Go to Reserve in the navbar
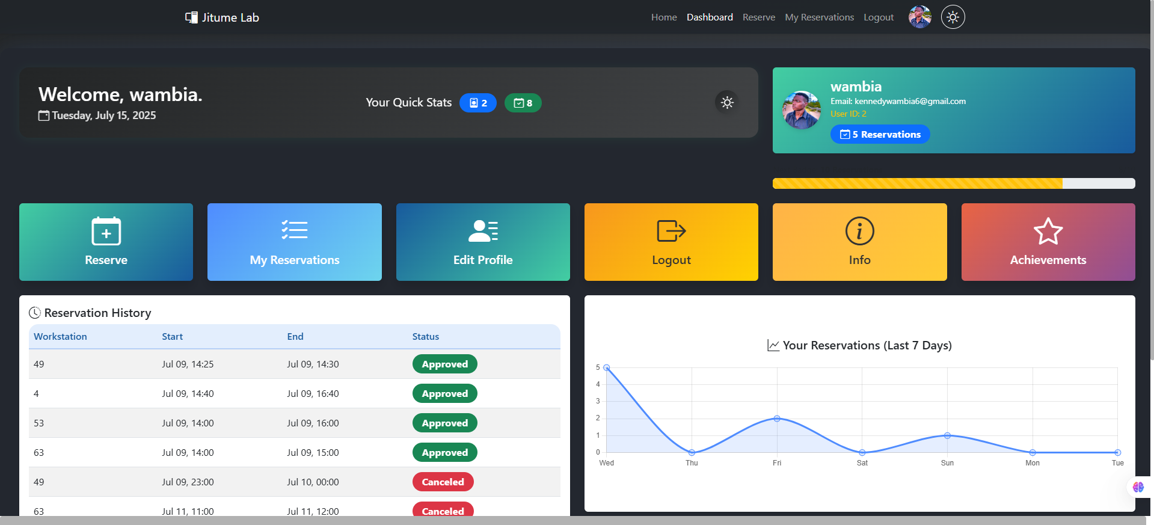 pyautogui.click(x=758, y=17)
